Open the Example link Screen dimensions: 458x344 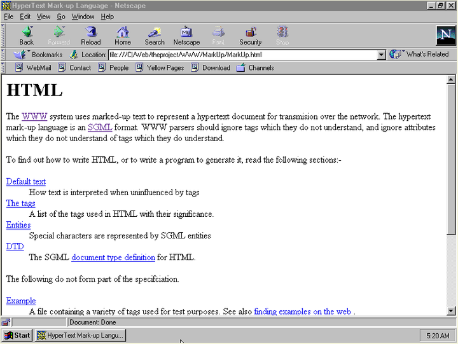(x=21, y=301)
